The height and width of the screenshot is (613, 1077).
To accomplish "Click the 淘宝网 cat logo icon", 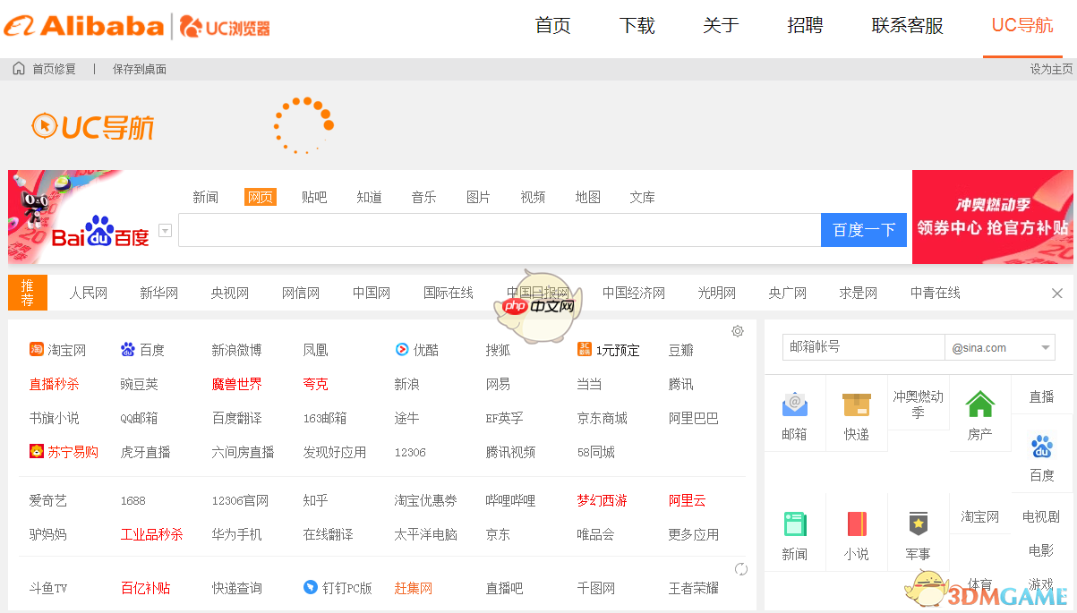I will click(x=35, y=349).
